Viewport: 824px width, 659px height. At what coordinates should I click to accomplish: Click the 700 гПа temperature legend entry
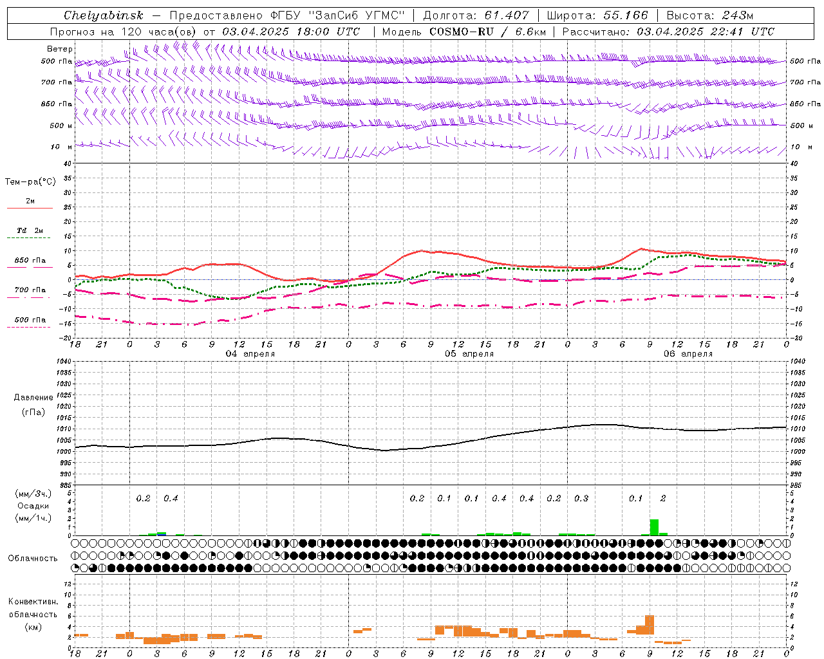[30, 290]
